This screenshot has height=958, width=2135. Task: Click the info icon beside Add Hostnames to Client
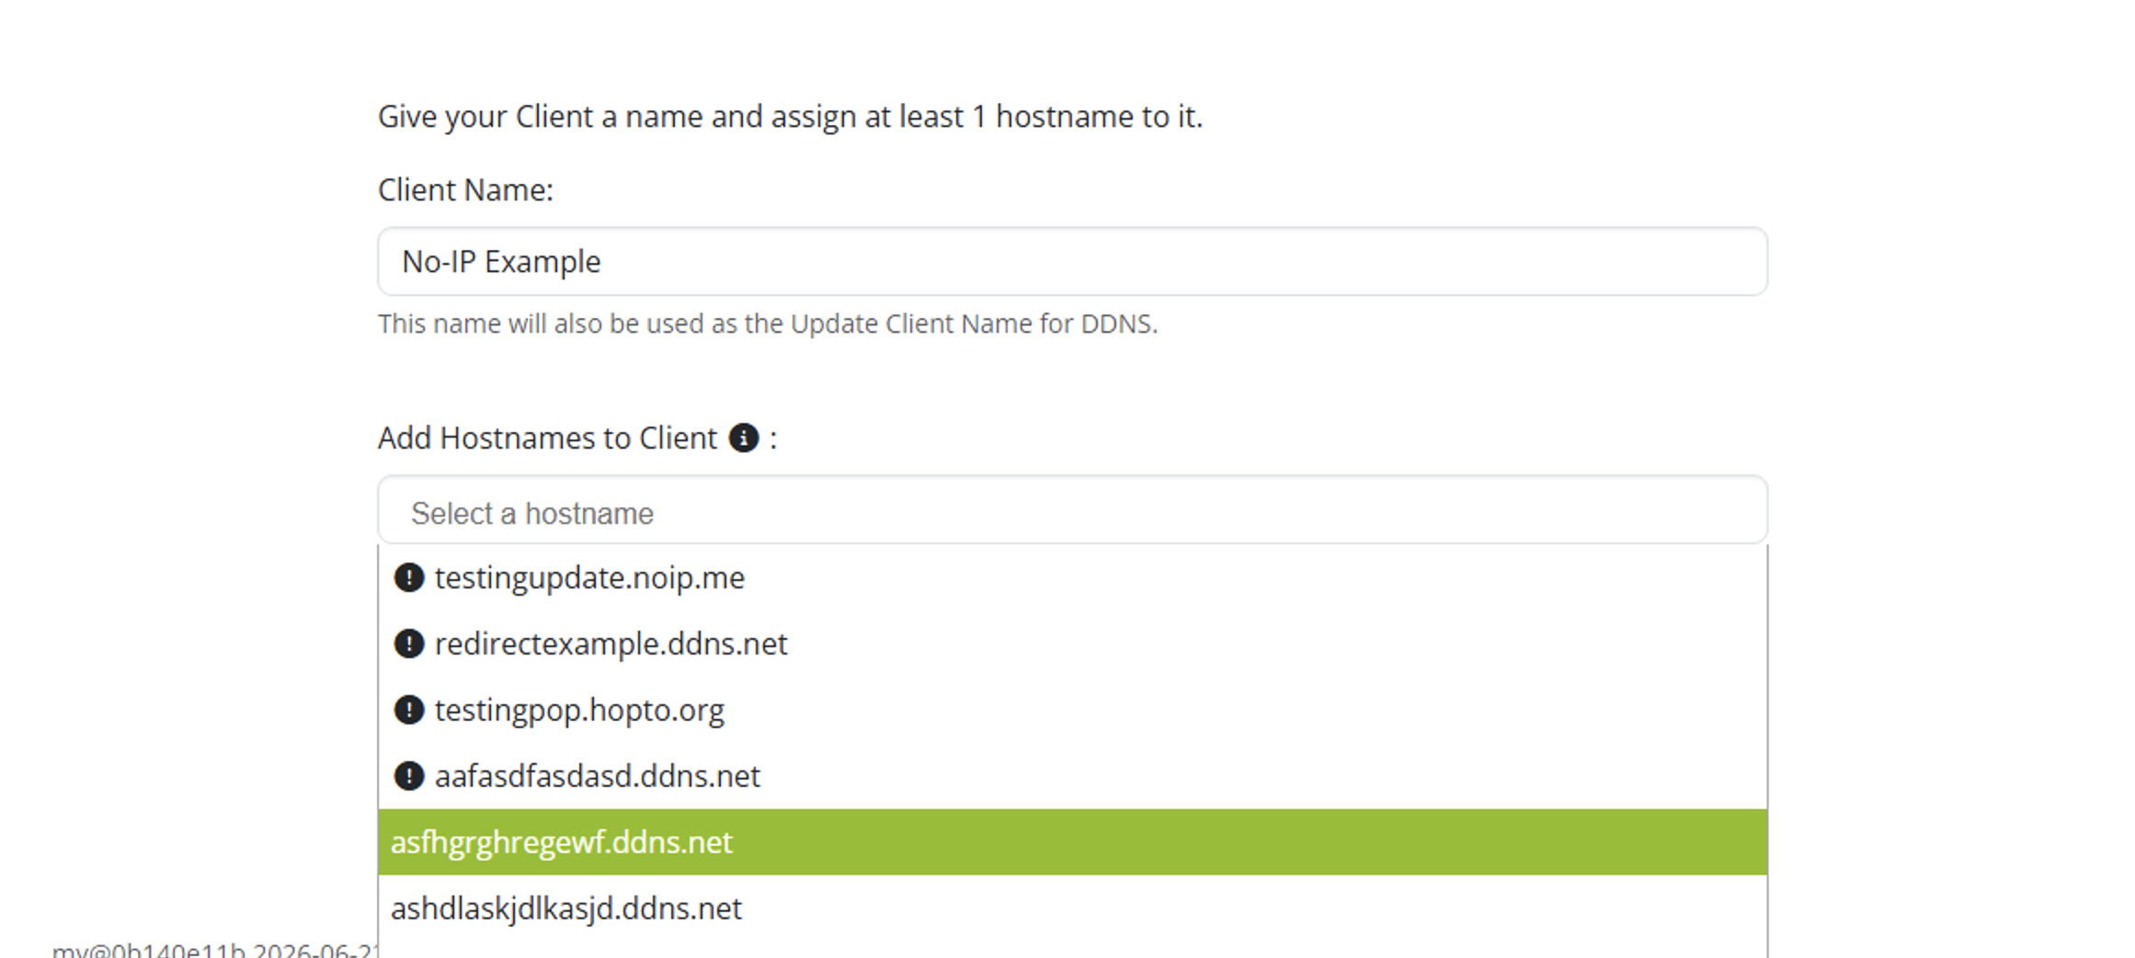pos(744,438)
